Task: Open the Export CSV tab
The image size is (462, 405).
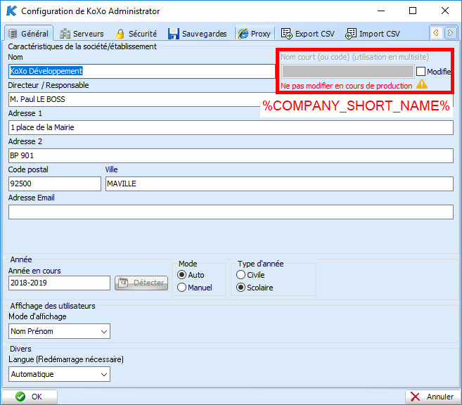Action: click(x=308, y=34)
